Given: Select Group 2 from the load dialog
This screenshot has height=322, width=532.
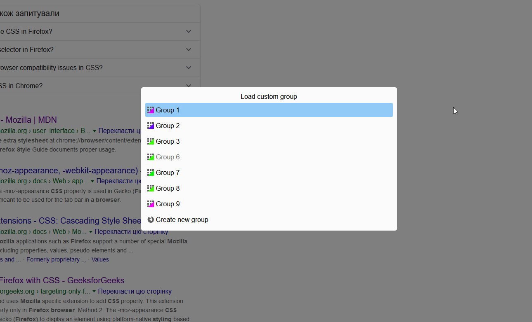Looking at the screenshot, I should tap(168, 126).
